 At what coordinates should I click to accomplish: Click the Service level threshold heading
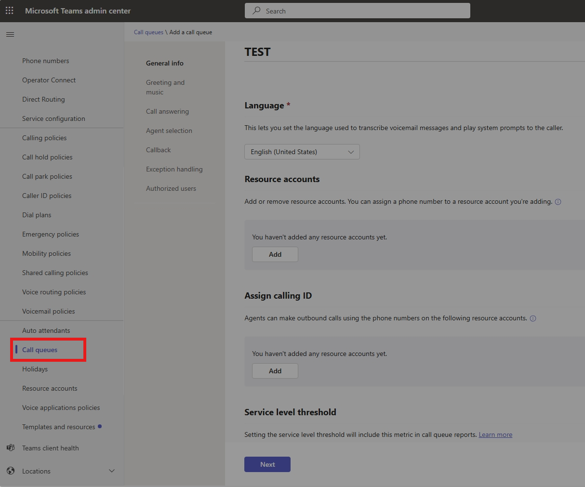[290, 412]
